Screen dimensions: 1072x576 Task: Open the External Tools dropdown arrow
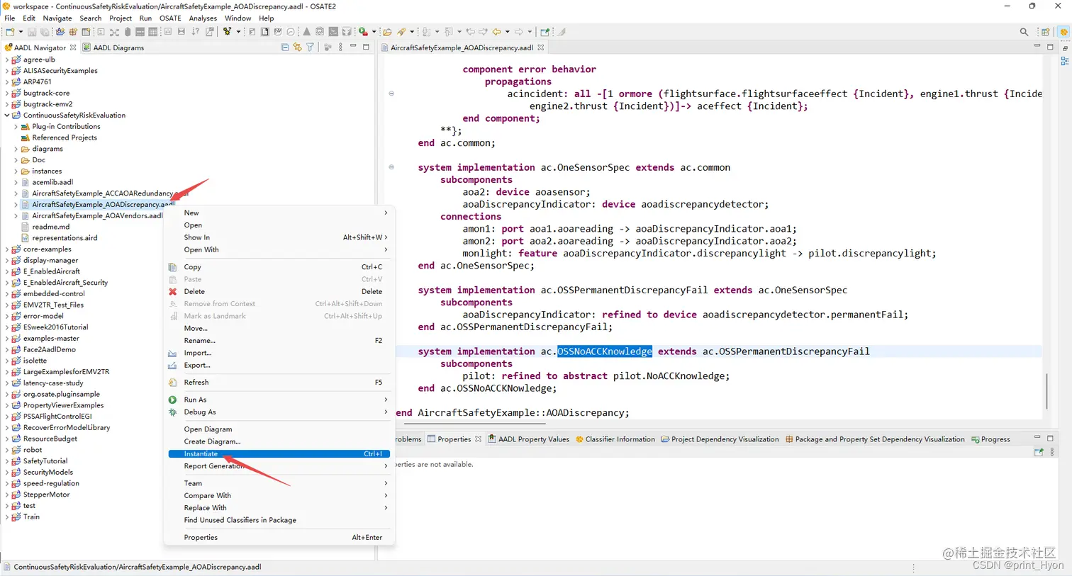pos(374,32)
